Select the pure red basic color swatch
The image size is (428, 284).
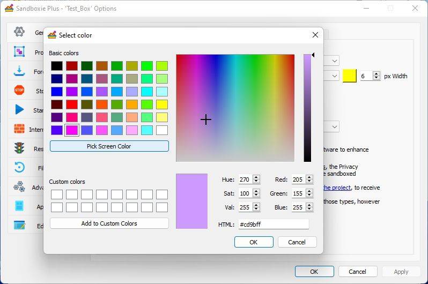click(72, 104)
